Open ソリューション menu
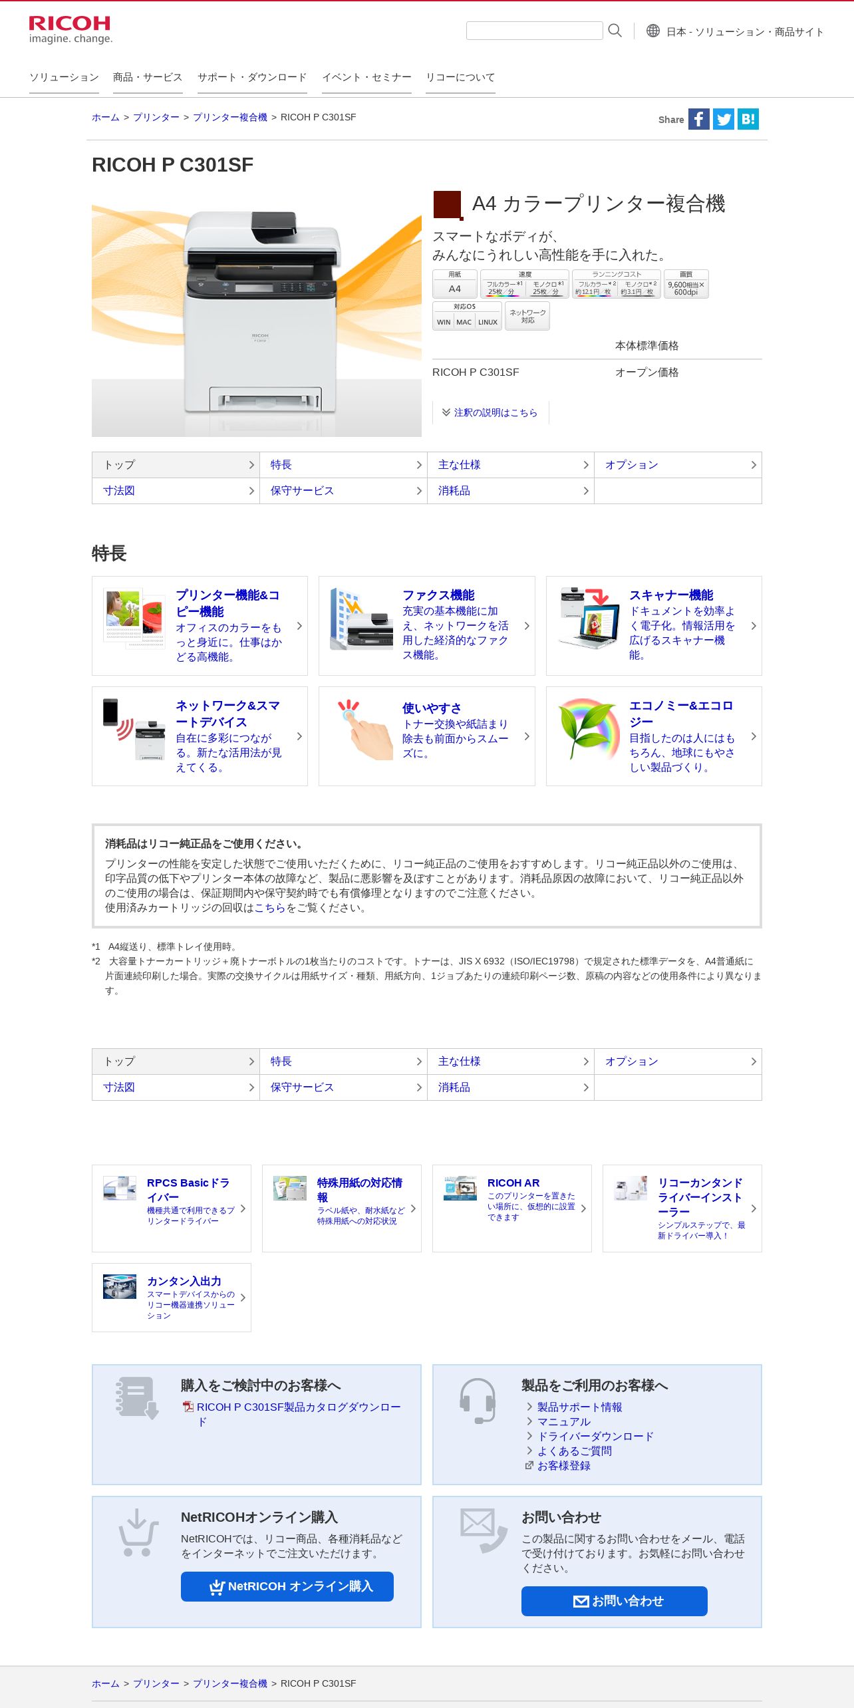 64,77
